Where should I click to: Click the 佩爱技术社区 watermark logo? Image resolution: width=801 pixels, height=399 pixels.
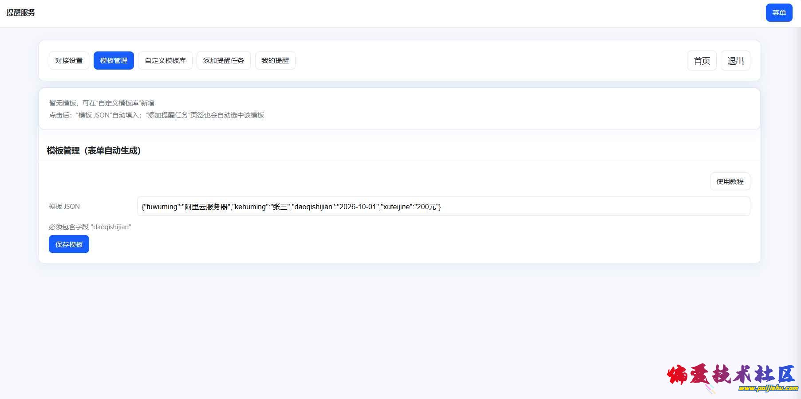pyautogui.click(x=730, y=375)
